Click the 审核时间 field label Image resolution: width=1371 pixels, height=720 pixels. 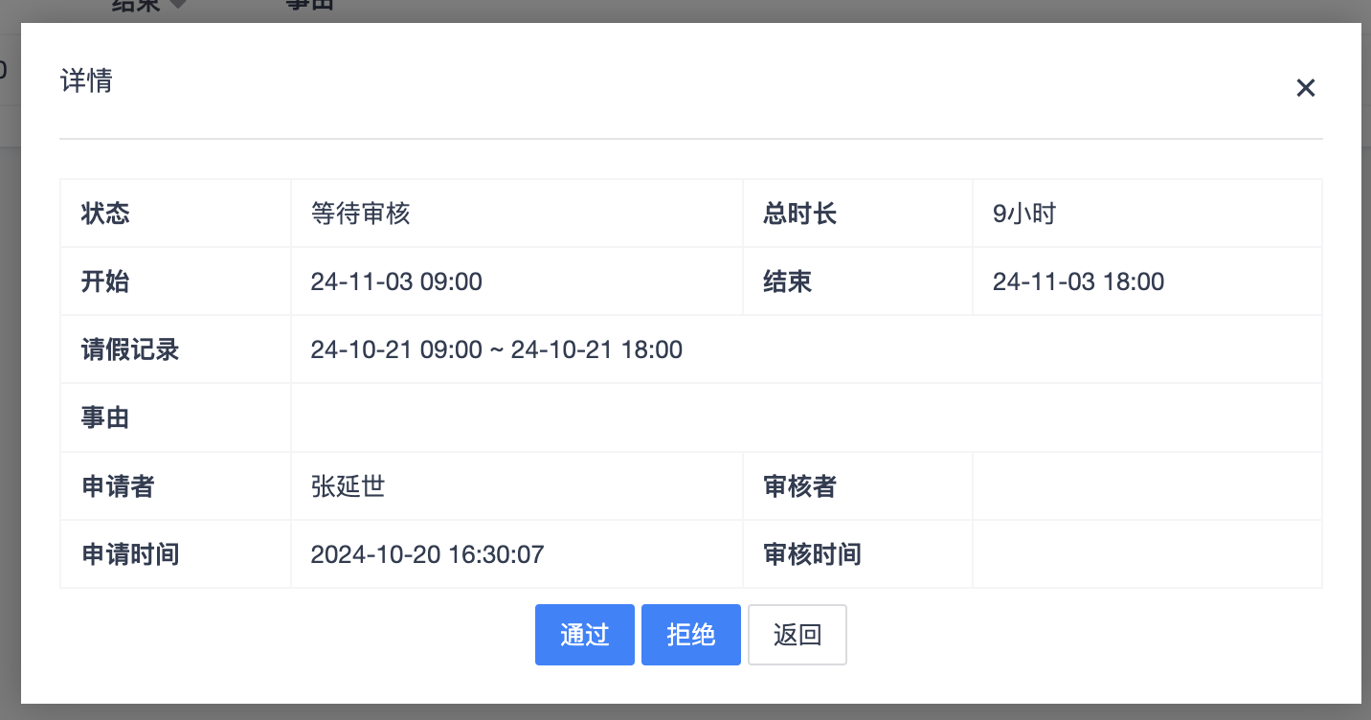click(812, 554)
